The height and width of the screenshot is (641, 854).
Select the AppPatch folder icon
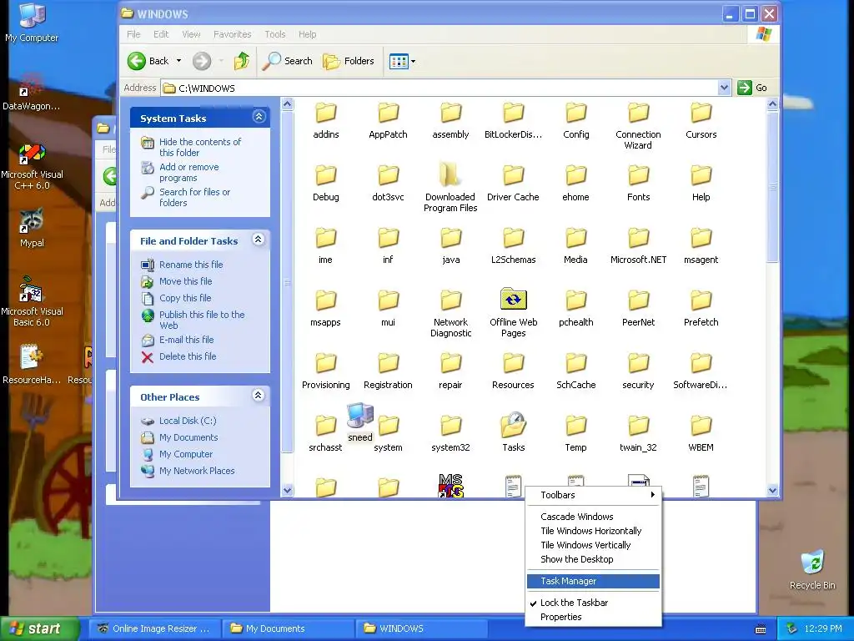point(389,114)
